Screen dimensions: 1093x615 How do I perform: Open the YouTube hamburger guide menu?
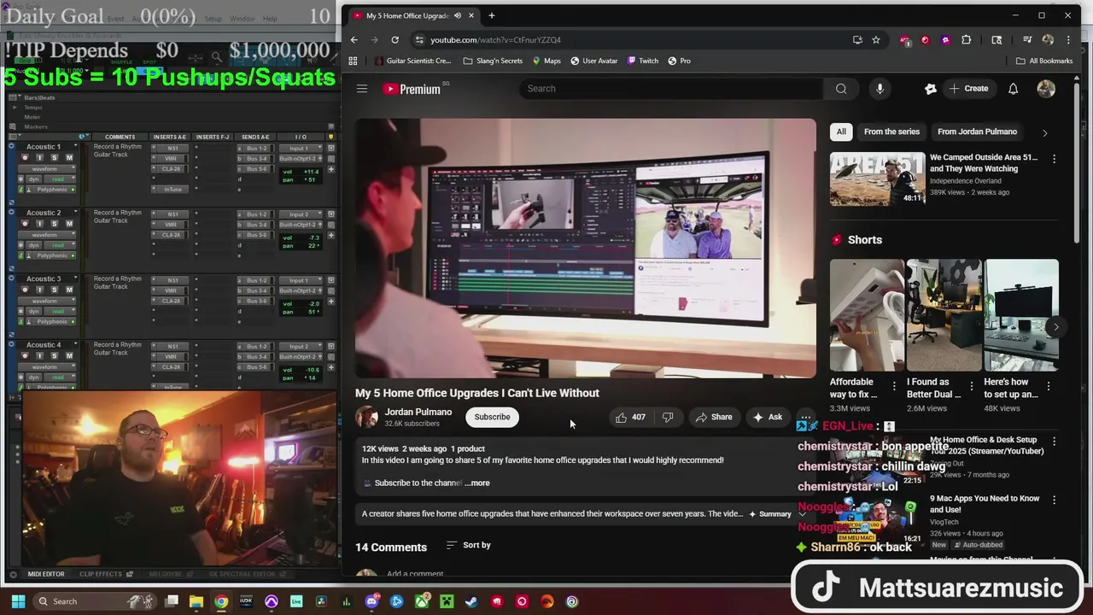coord(362,89)
